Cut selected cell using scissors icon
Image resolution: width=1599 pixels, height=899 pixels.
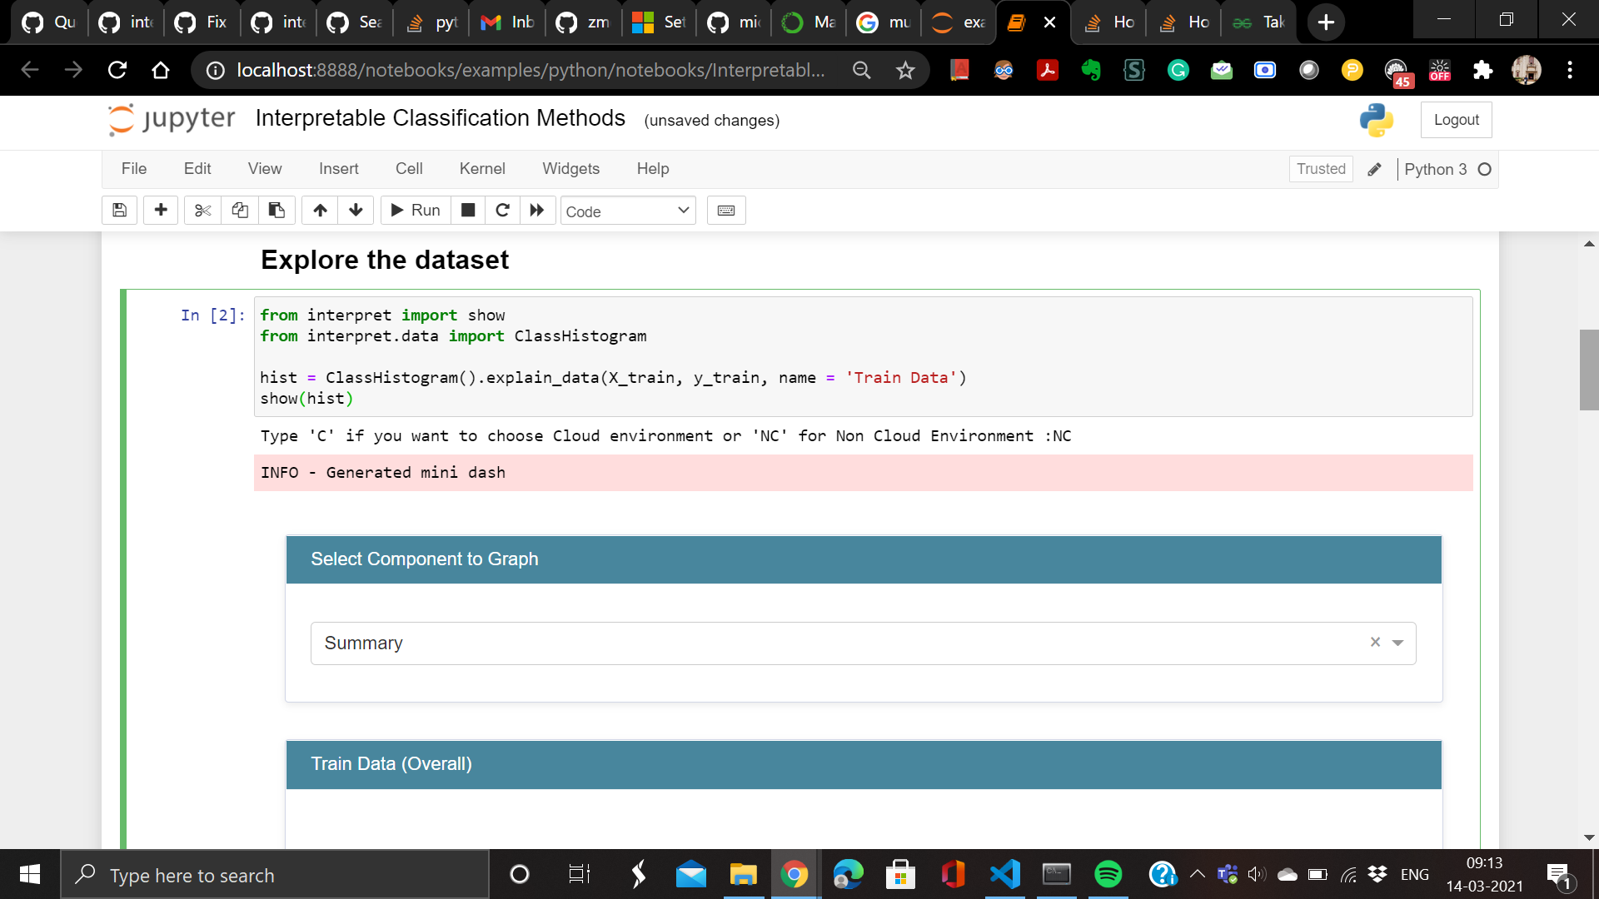(x=202, y=211)
